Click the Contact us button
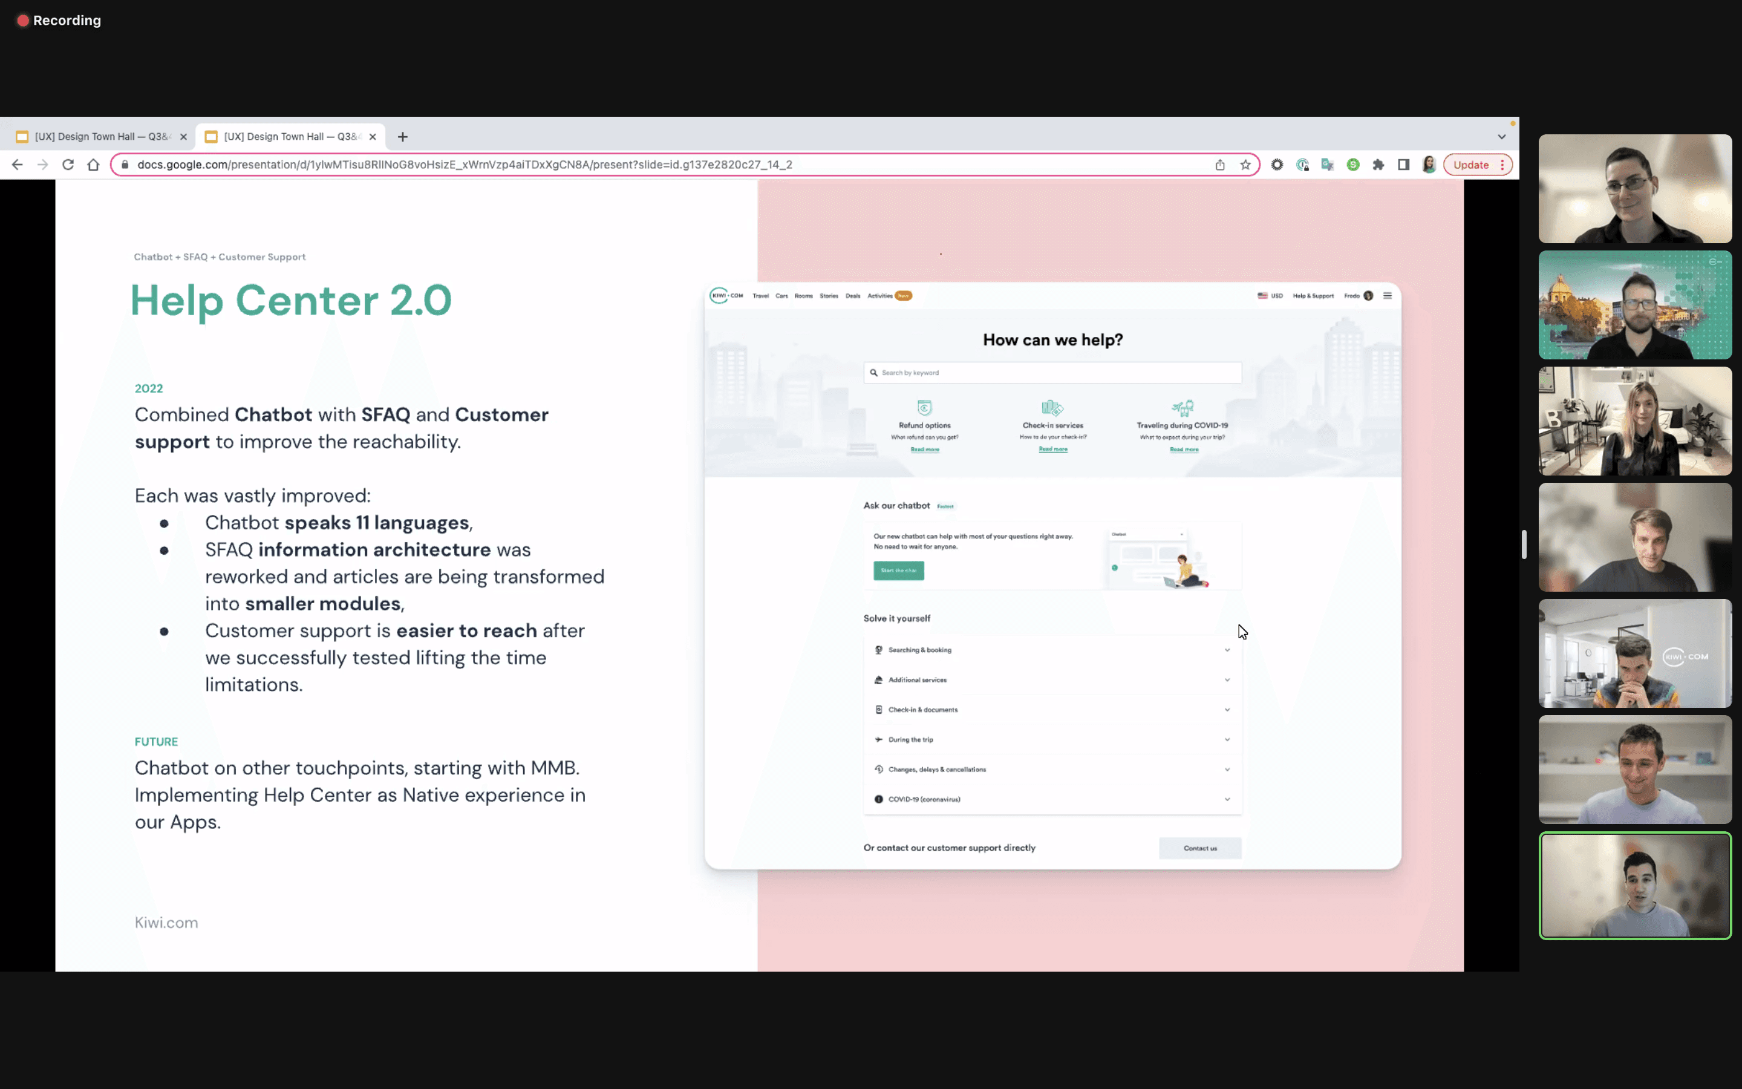1742x1089 pixels. point(1199,848)
